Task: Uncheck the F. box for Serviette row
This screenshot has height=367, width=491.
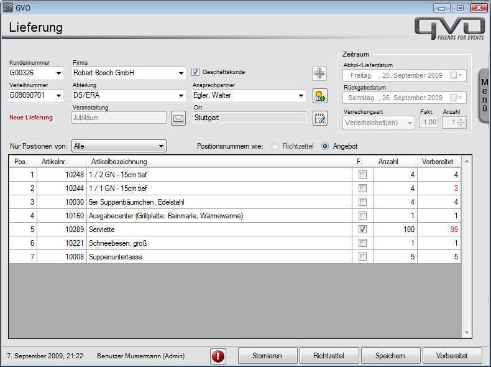Action: click(x=362, y=229)
